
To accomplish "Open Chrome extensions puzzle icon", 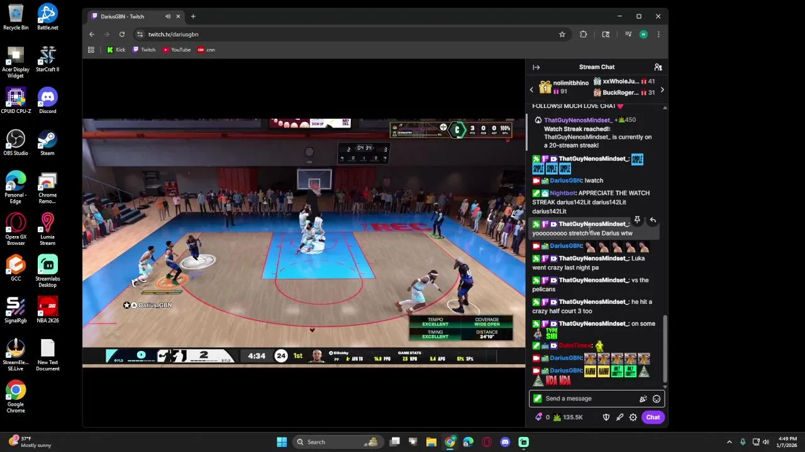I will [x=584, y=35].
